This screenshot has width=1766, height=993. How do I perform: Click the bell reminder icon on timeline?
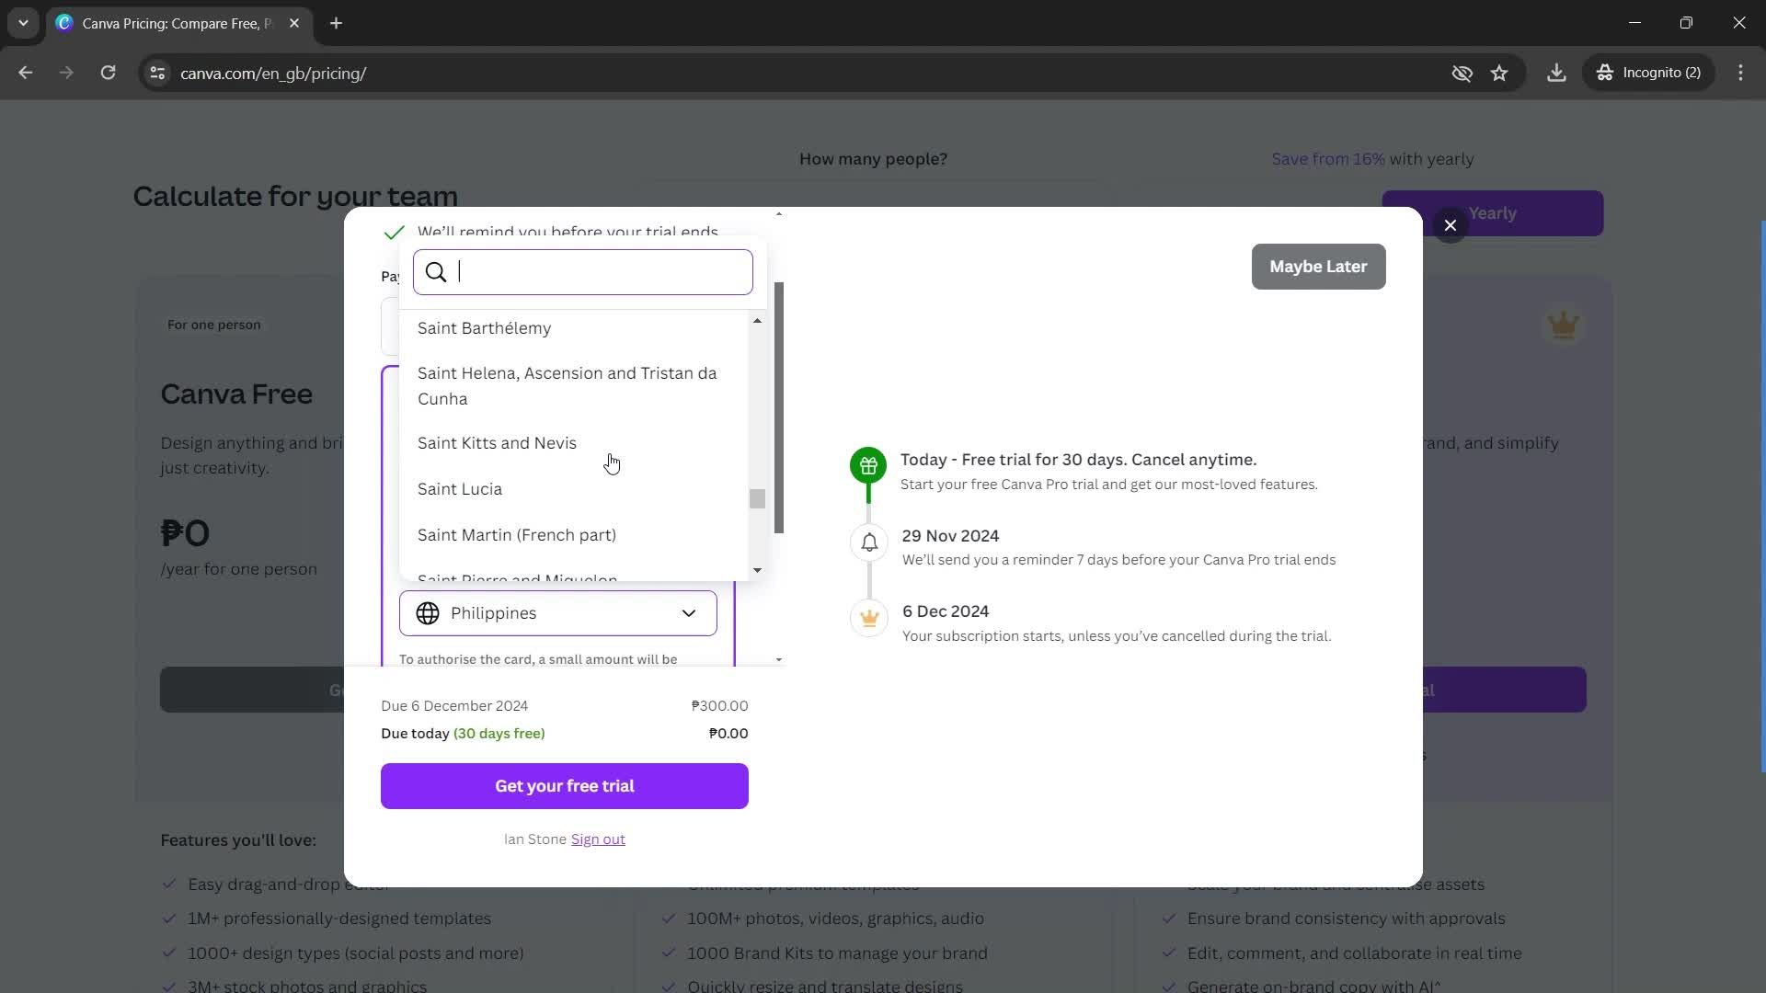click(x=869, y=542)
